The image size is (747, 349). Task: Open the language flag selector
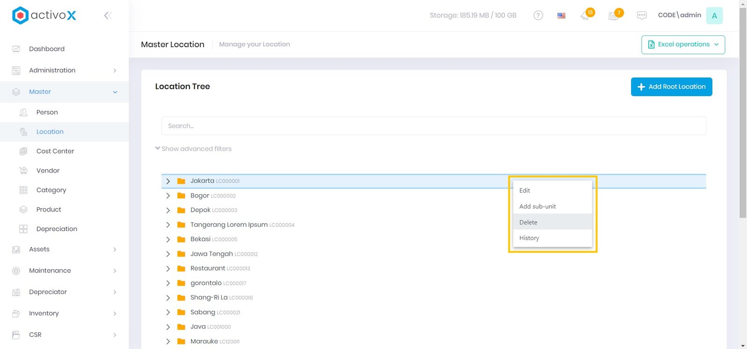561,15
